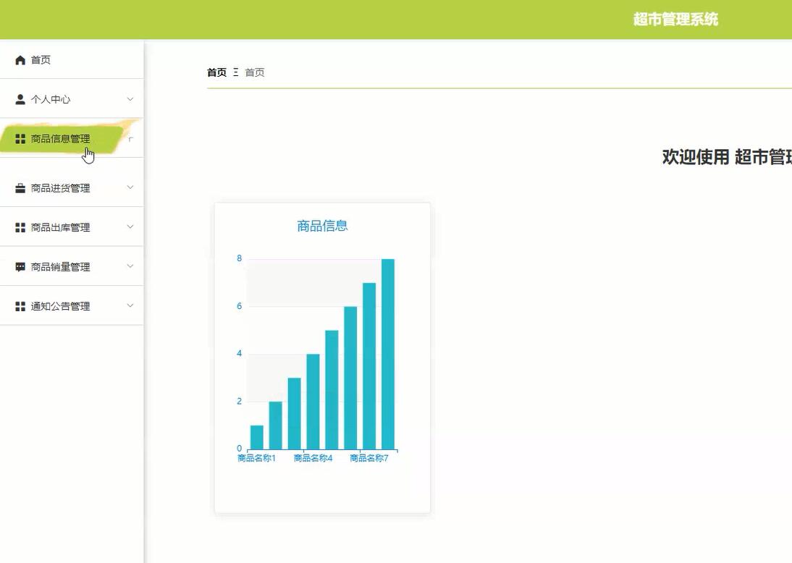The height and width of the screenshot is (563, 792).
Task: Click the 商品名称1 axis label
Action: [x=256, y=458]
